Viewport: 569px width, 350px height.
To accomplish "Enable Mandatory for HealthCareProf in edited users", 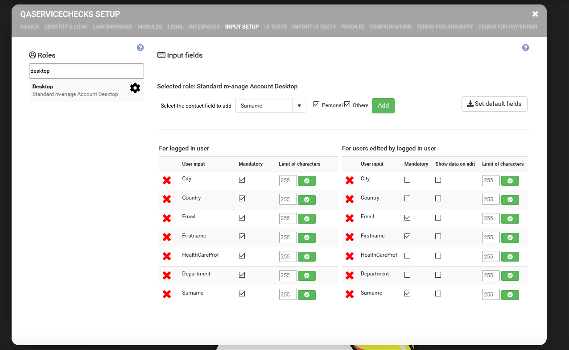I will click(407, 255).
